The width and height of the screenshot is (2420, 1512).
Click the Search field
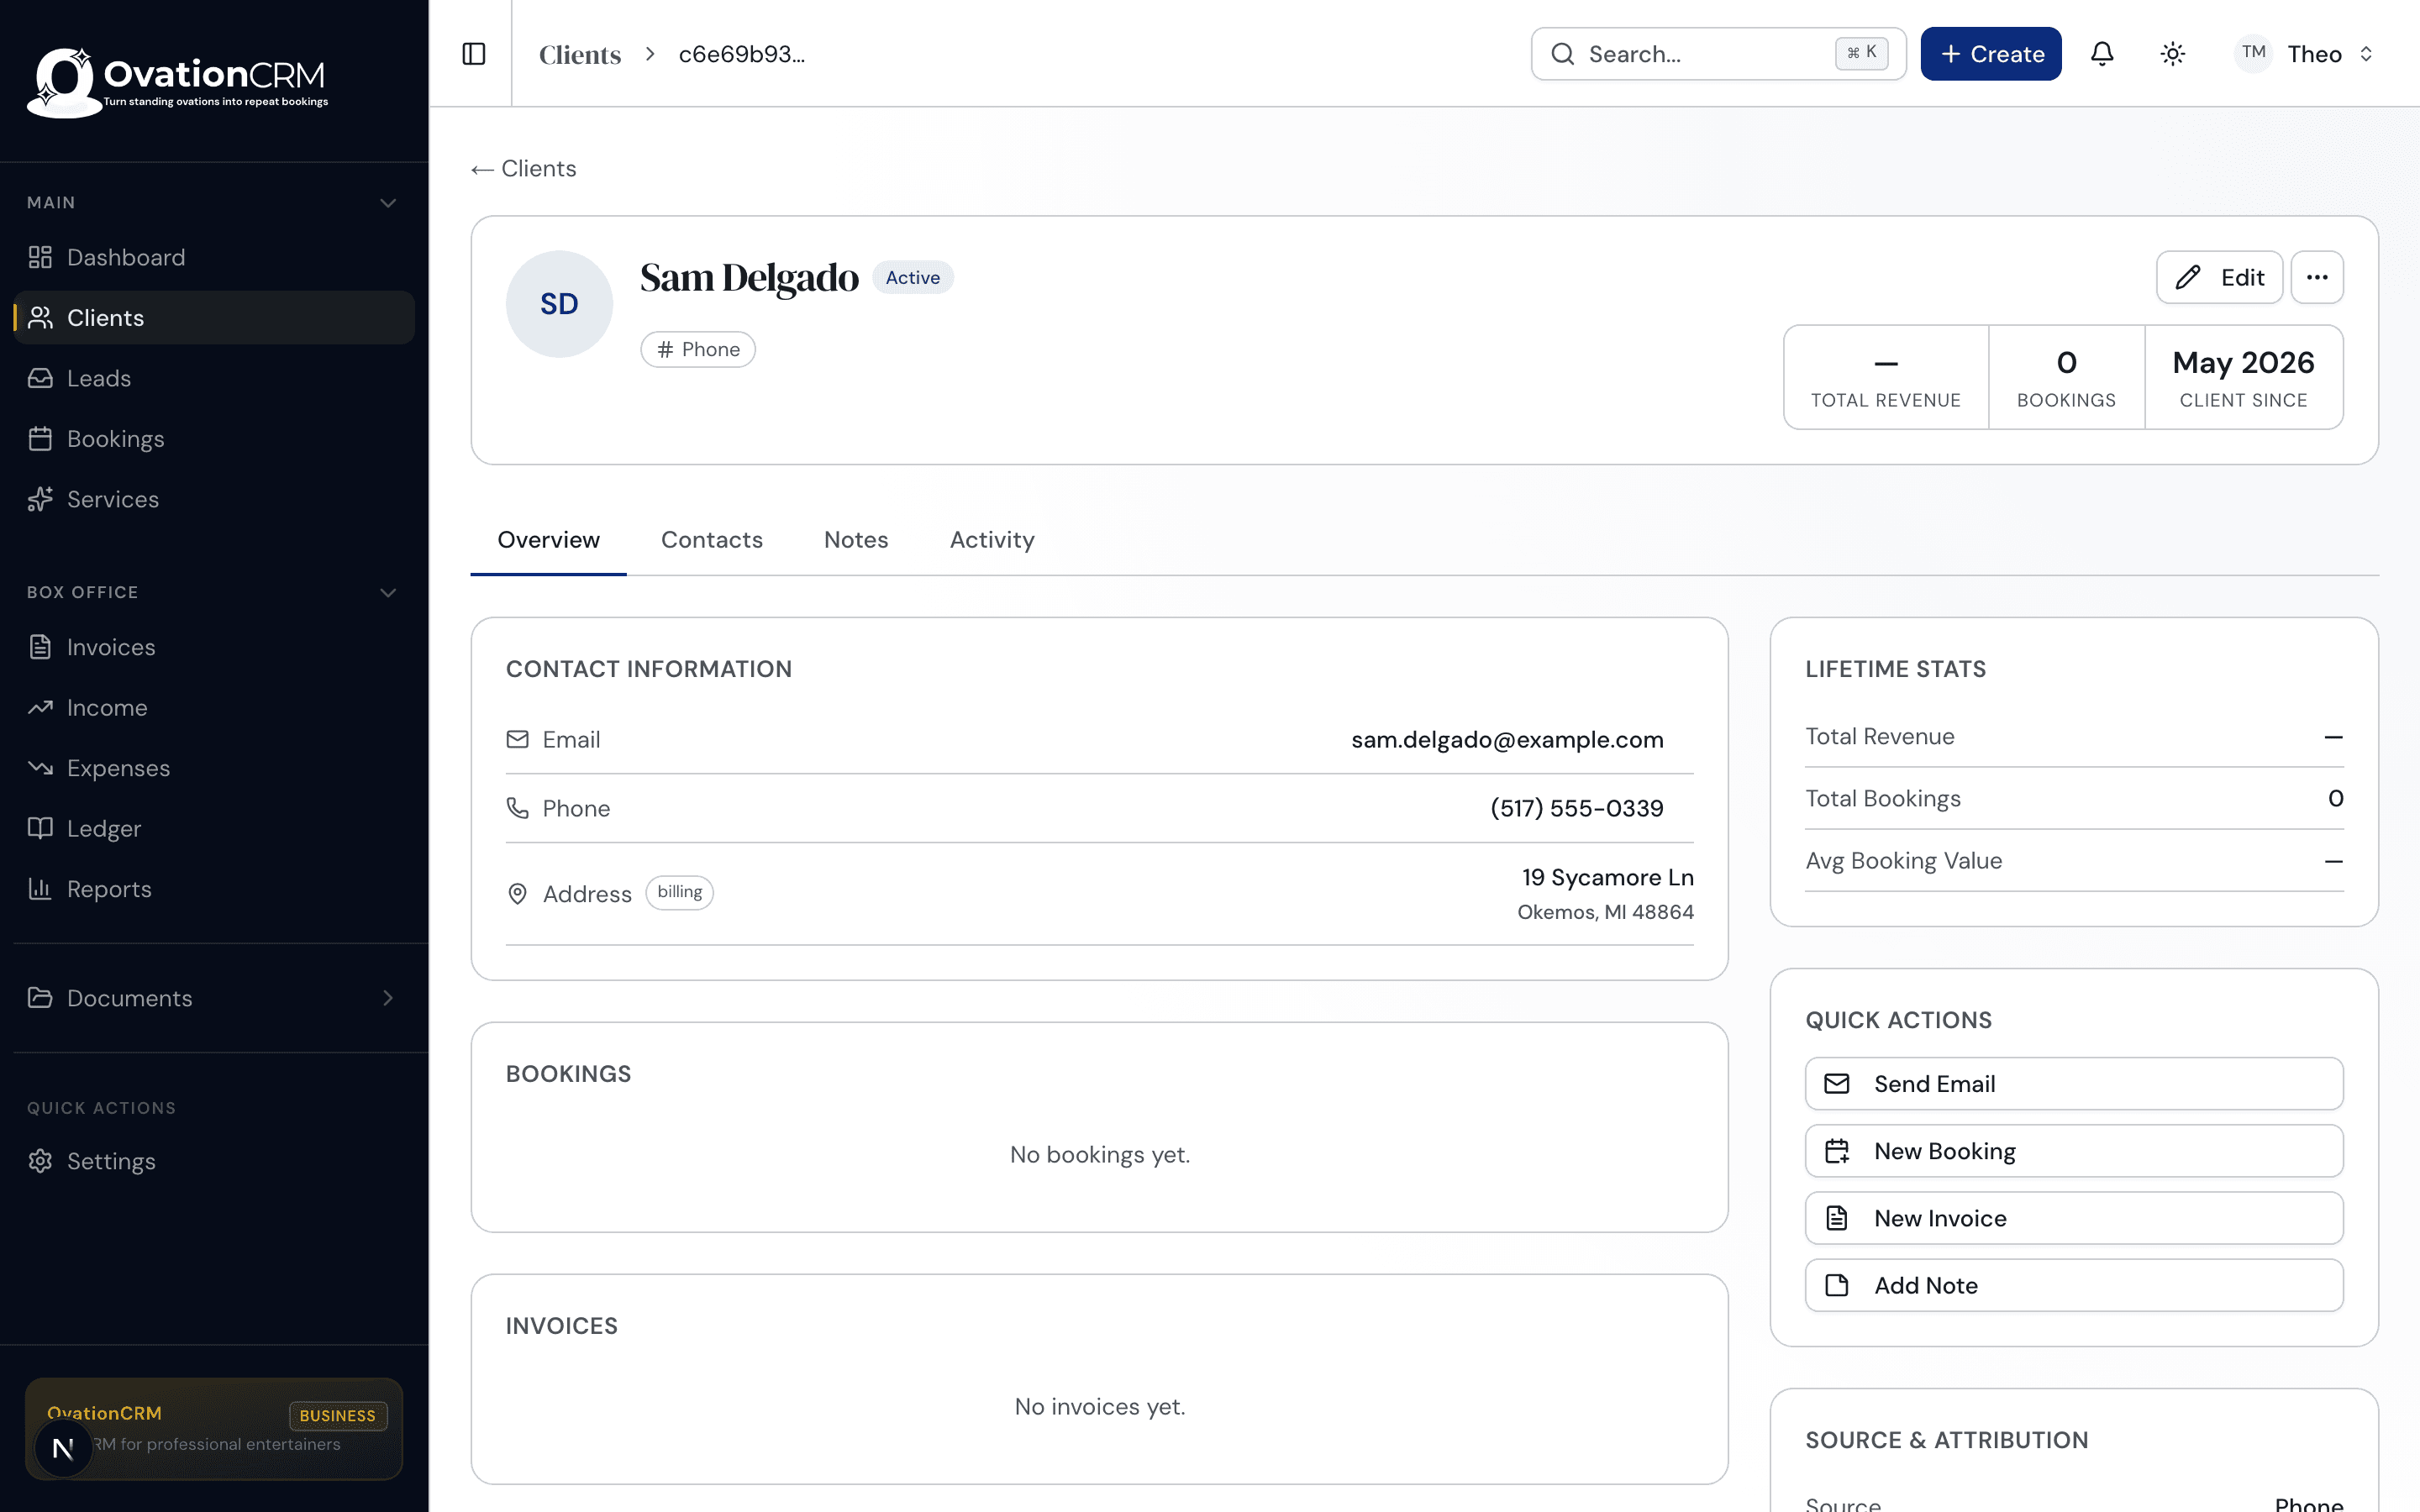[1718, 54]
